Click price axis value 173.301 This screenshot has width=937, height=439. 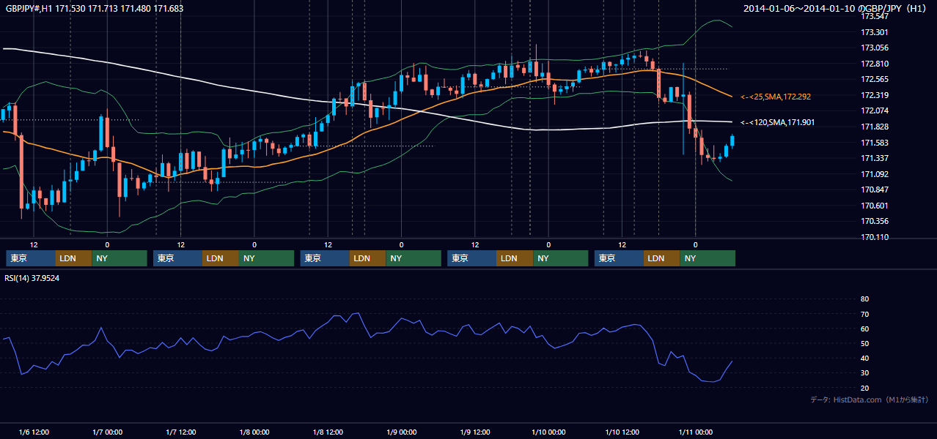tap(874, 32)
